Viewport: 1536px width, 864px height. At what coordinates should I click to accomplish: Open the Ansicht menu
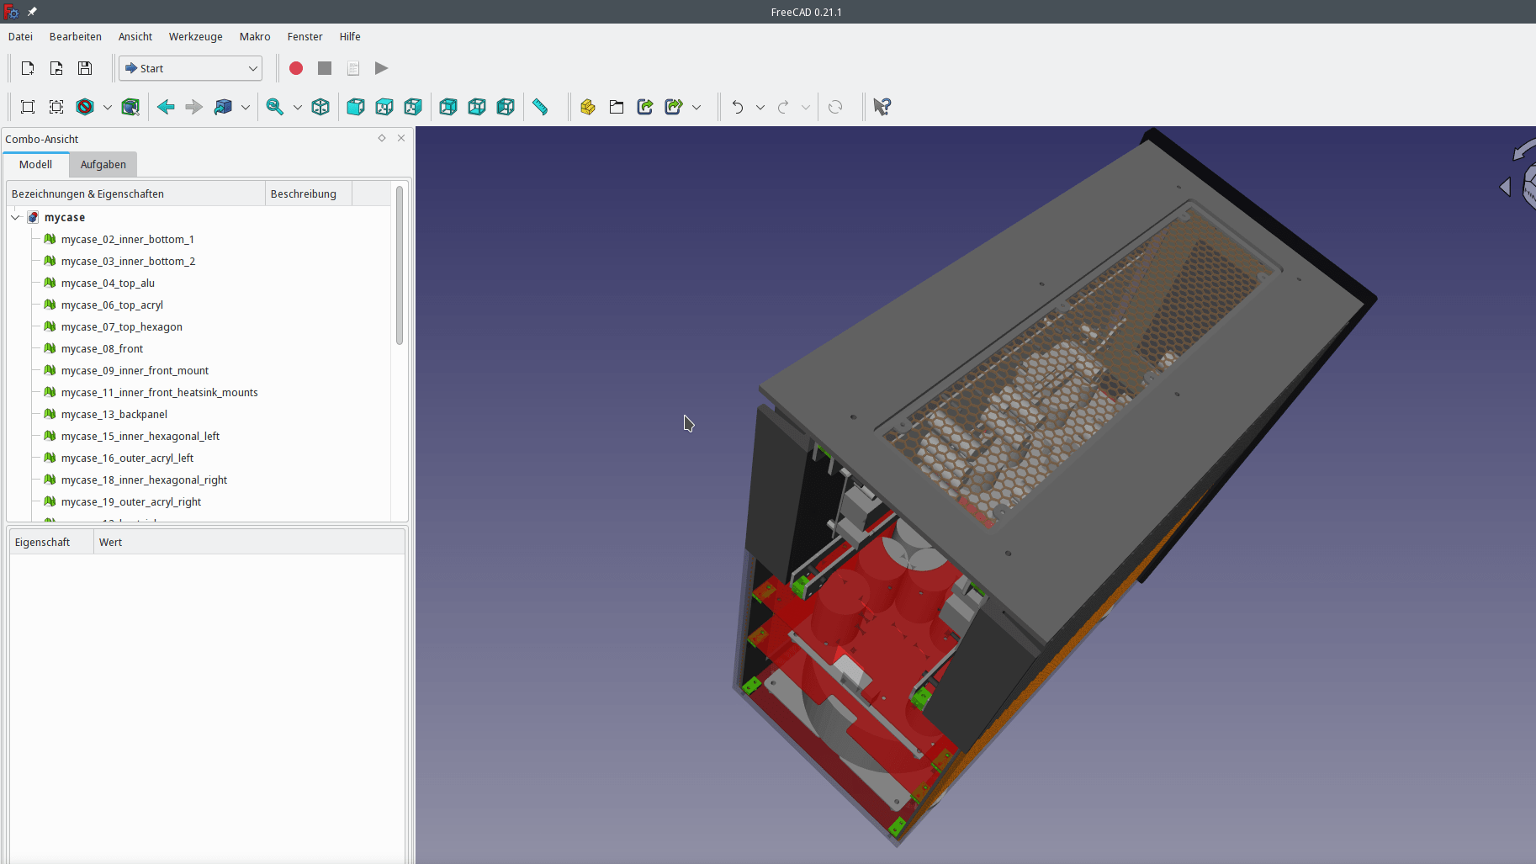[135, 36]
